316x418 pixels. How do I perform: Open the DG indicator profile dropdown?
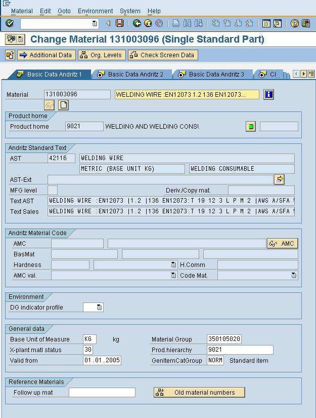(x=99, y=307)
